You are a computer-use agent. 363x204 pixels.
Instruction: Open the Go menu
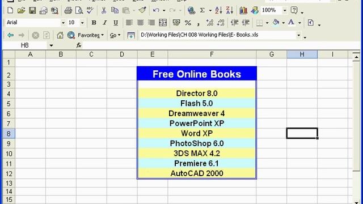click(115, 35)
